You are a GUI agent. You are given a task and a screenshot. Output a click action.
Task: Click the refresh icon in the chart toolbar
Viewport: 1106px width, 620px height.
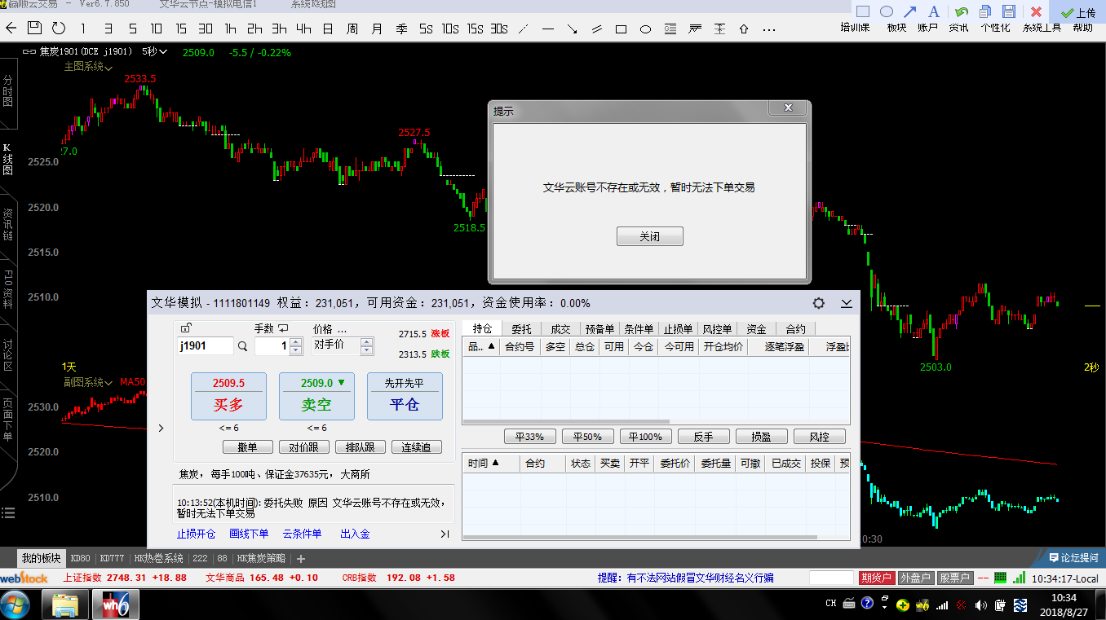59,29
